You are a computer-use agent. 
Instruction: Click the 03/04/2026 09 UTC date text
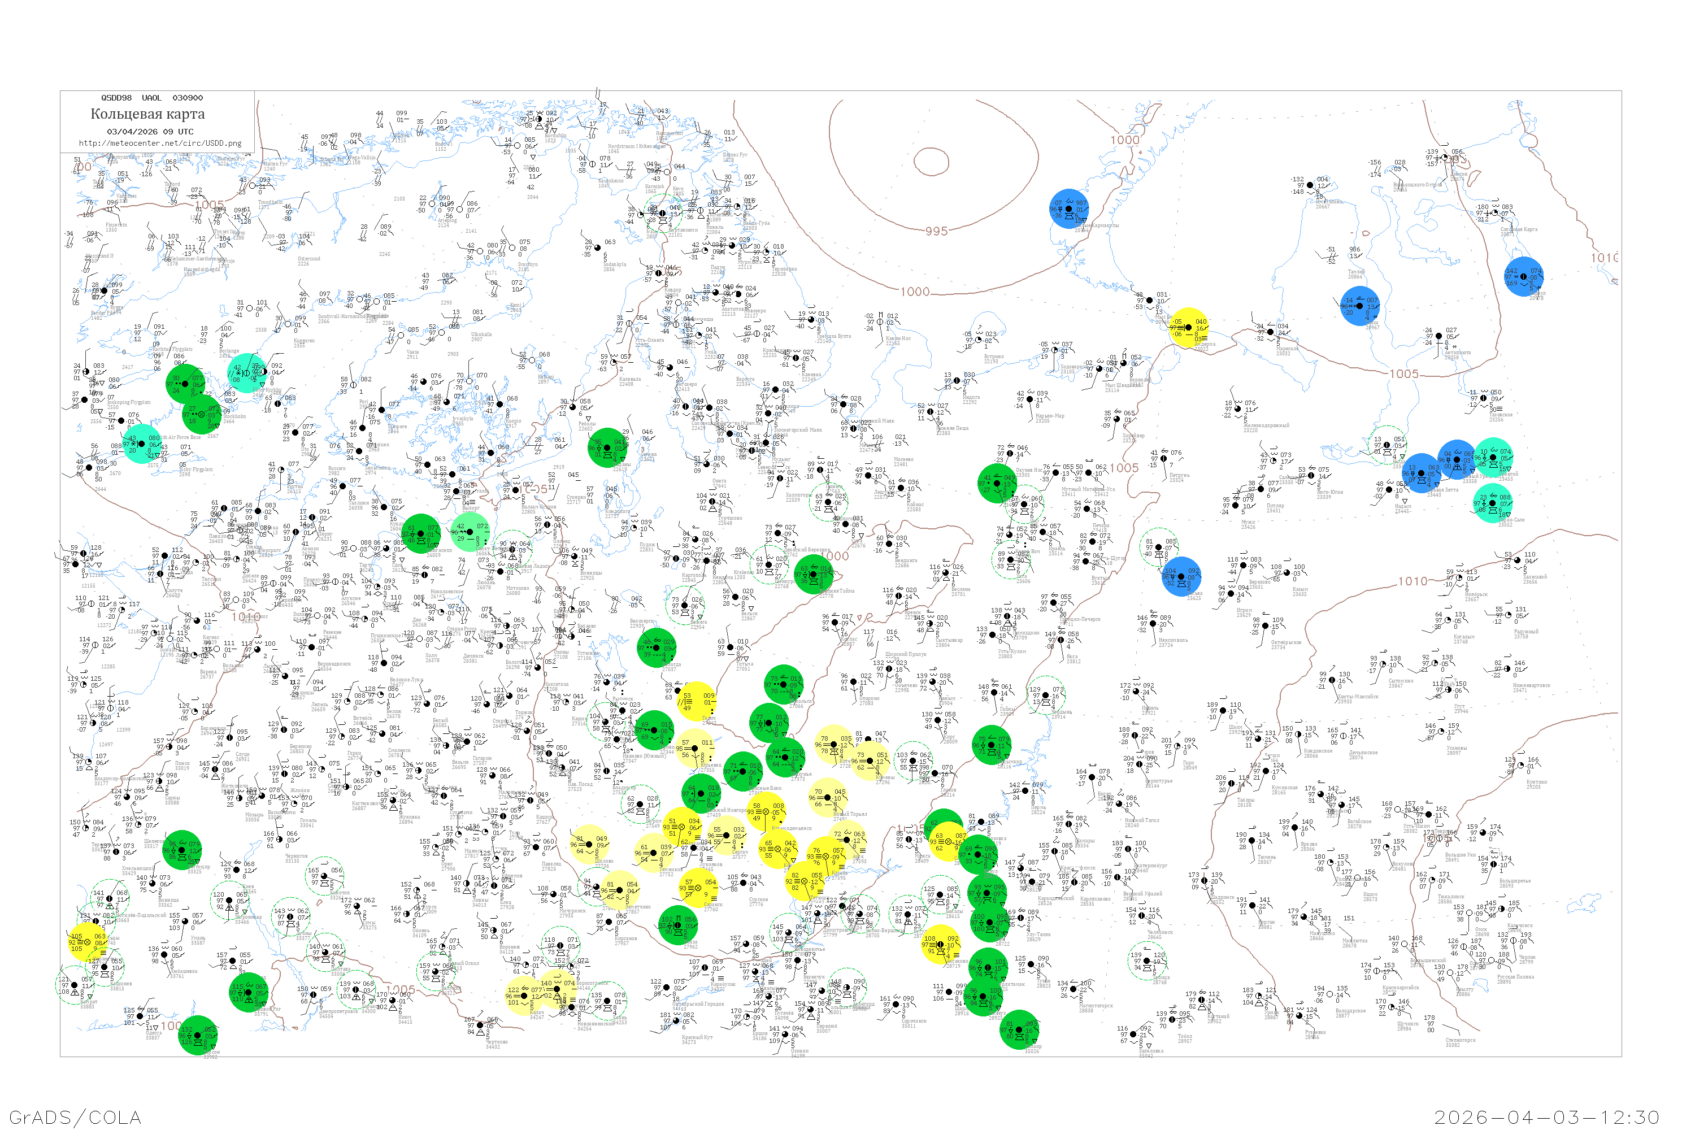click(x=150, y=132)
